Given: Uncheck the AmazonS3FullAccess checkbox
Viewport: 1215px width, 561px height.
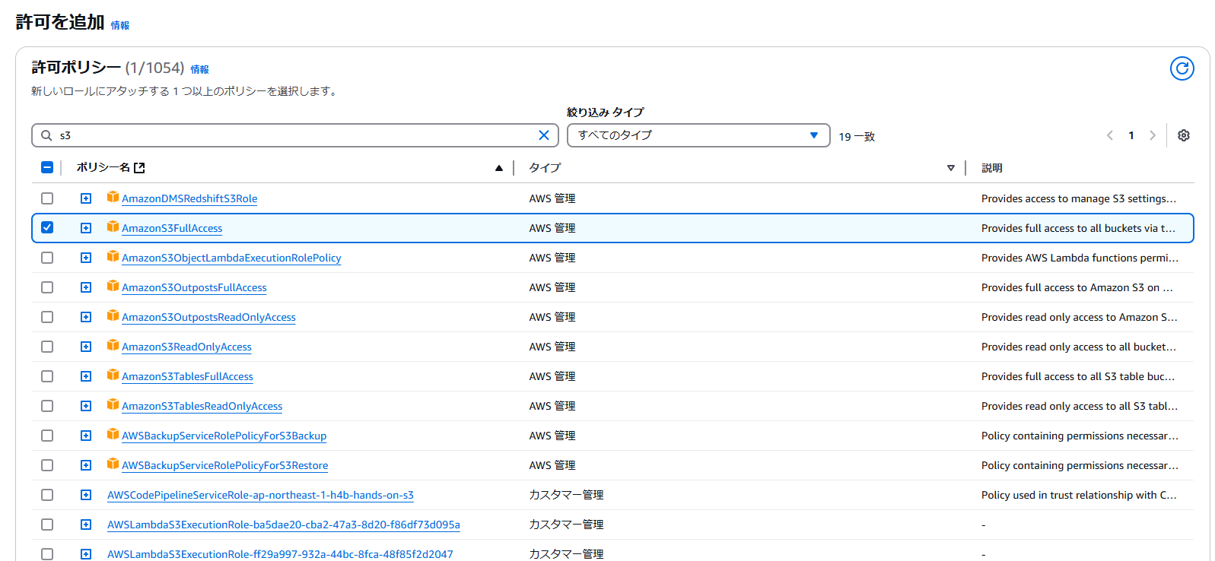Looking at the screenshot, I should tap(47, 227).
